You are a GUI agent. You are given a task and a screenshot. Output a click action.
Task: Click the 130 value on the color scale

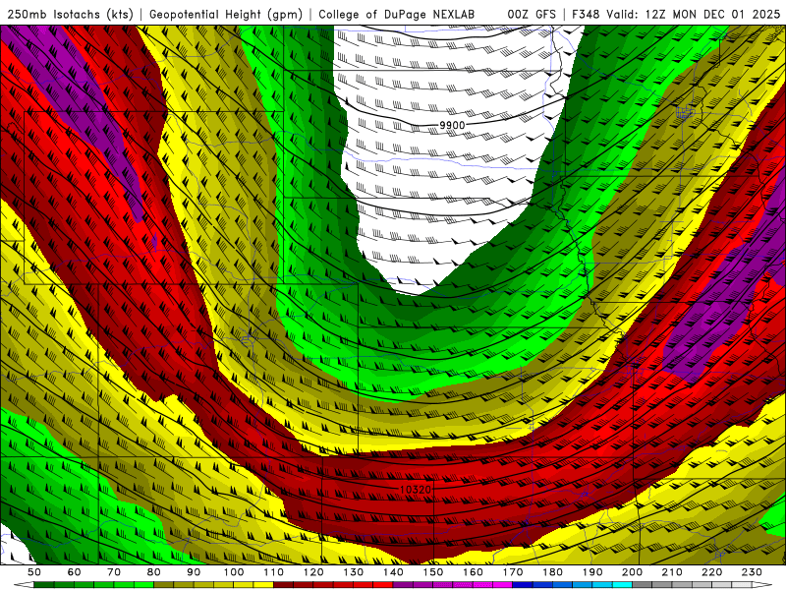(354, 572)
